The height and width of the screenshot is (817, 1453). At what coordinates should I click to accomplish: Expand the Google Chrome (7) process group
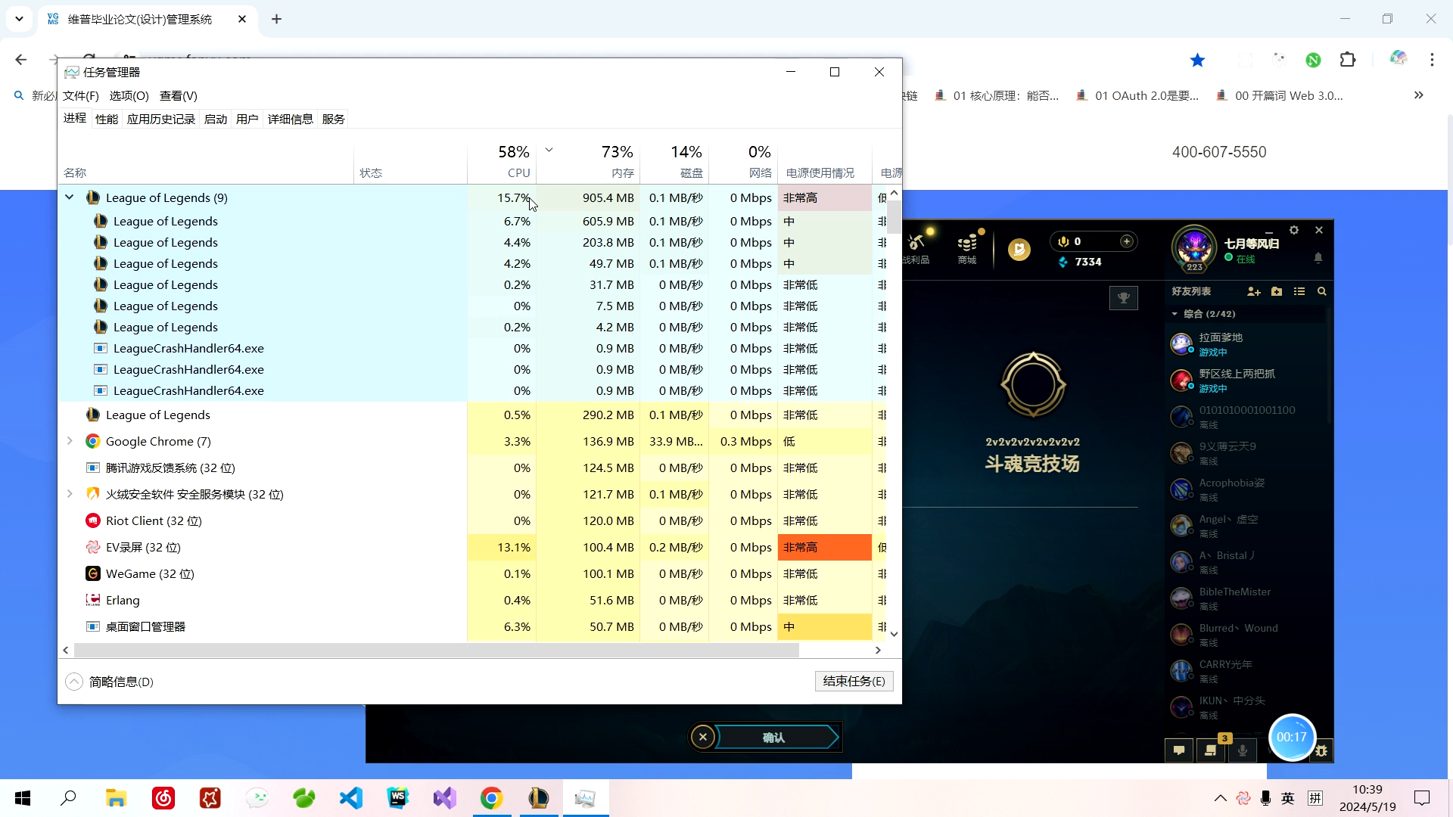click(x=69, y=441)
